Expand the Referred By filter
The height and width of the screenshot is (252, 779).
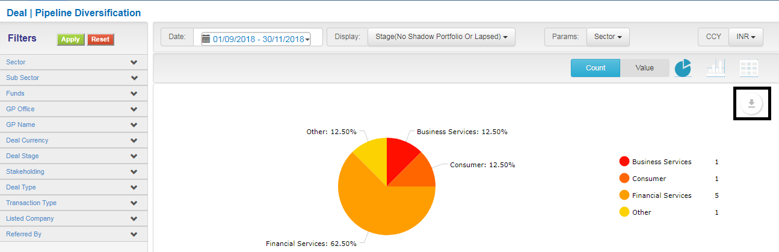(134, 235)
